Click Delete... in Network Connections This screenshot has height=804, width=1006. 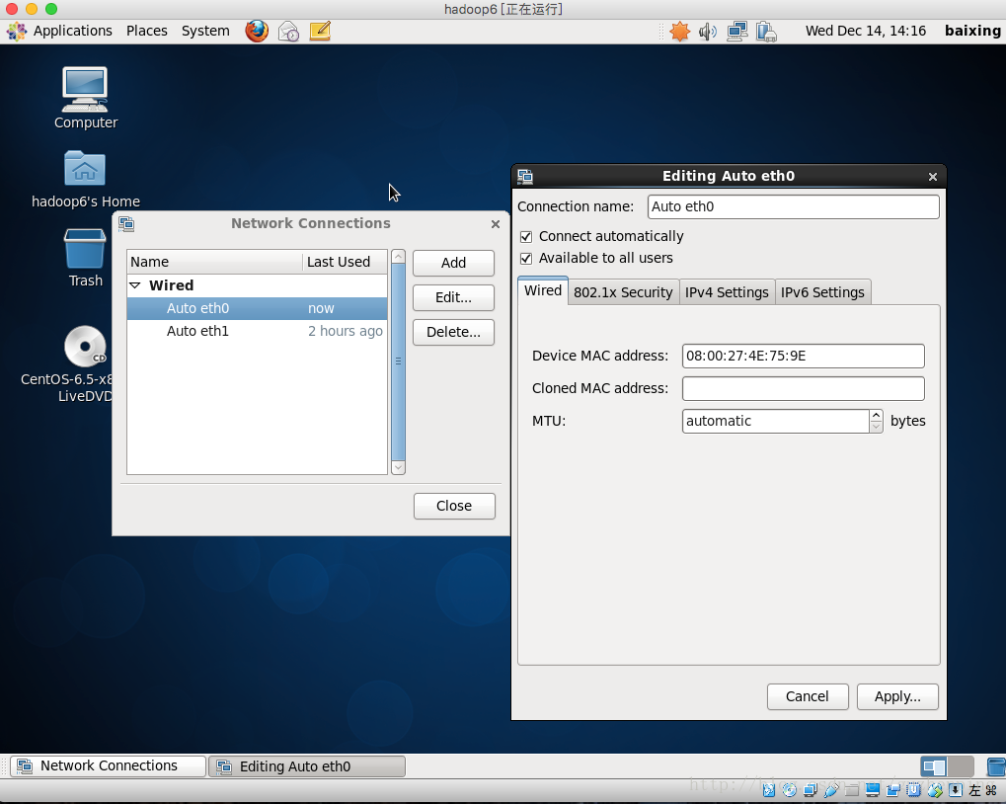point(453,332)
